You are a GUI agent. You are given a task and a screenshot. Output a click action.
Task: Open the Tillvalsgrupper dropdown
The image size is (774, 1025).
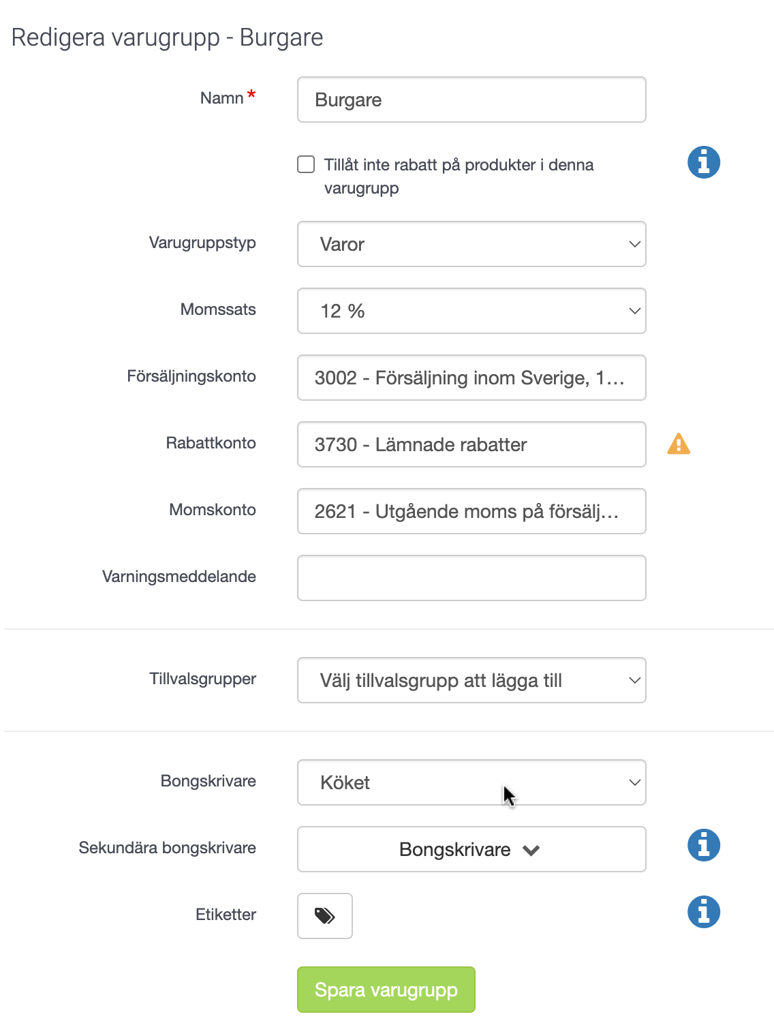coord(471,680)
